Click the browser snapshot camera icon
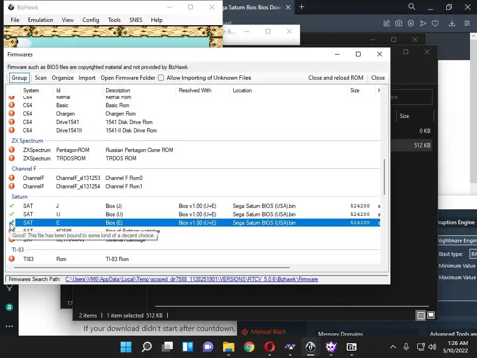Viewport: 477px width, 358px height. click(399, 23)
